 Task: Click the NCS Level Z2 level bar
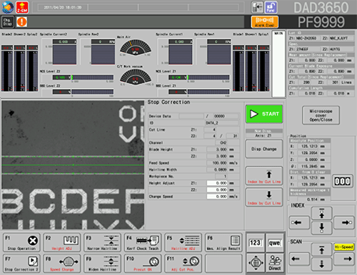(x=93, y=78)
